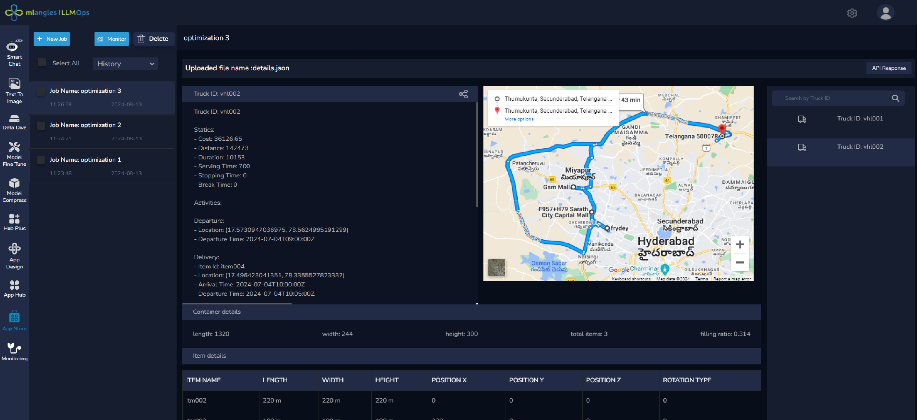This screenshot has width=917, height=420.
Task: Click the share icon for Truck vhl002
Action: point(463,94)
